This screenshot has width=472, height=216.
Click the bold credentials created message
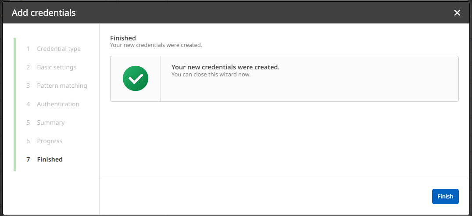click(225, 67)
